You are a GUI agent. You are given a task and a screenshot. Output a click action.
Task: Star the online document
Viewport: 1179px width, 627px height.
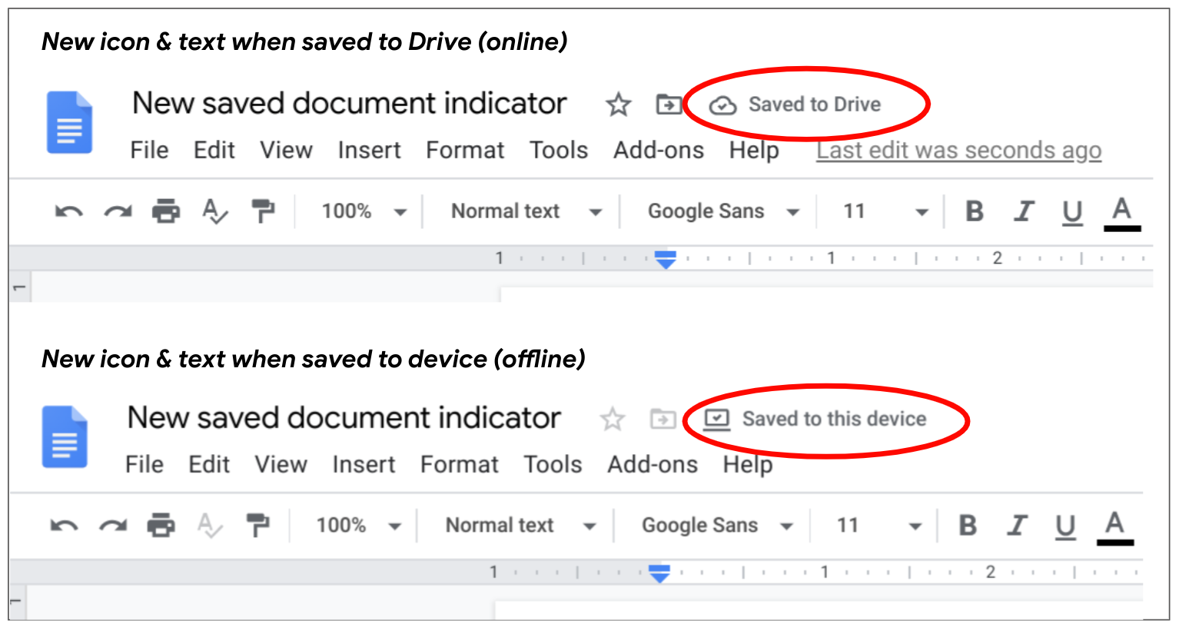(618, 104)
